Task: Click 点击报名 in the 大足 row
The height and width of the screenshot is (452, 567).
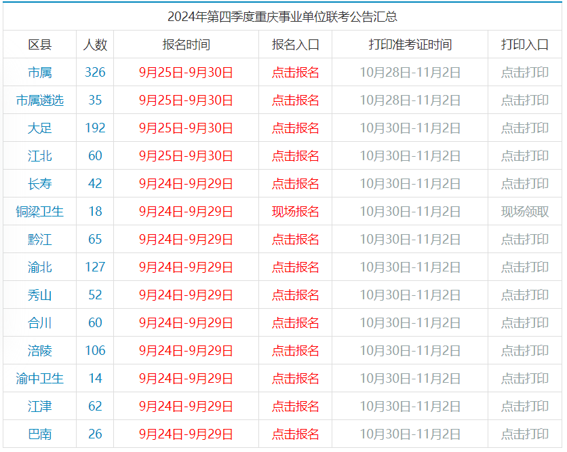Action: tap(295, 128)
